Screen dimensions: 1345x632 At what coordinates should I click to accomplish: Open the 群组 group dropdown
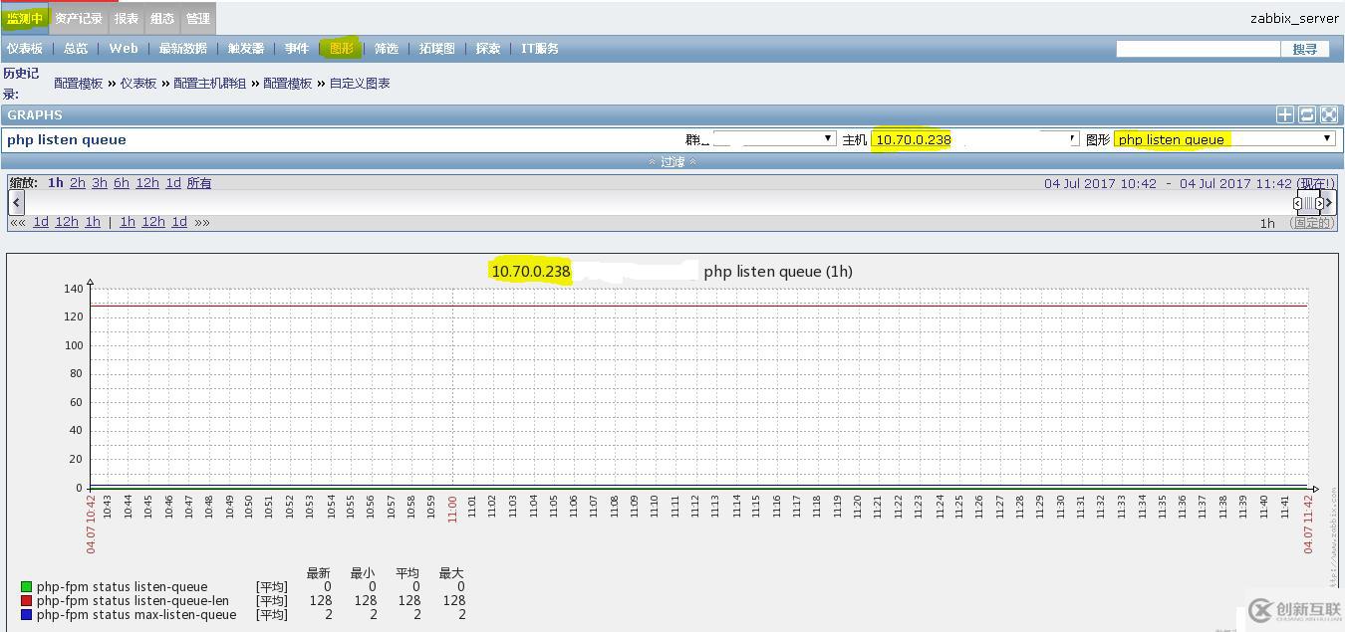click(x=774, y=139)
